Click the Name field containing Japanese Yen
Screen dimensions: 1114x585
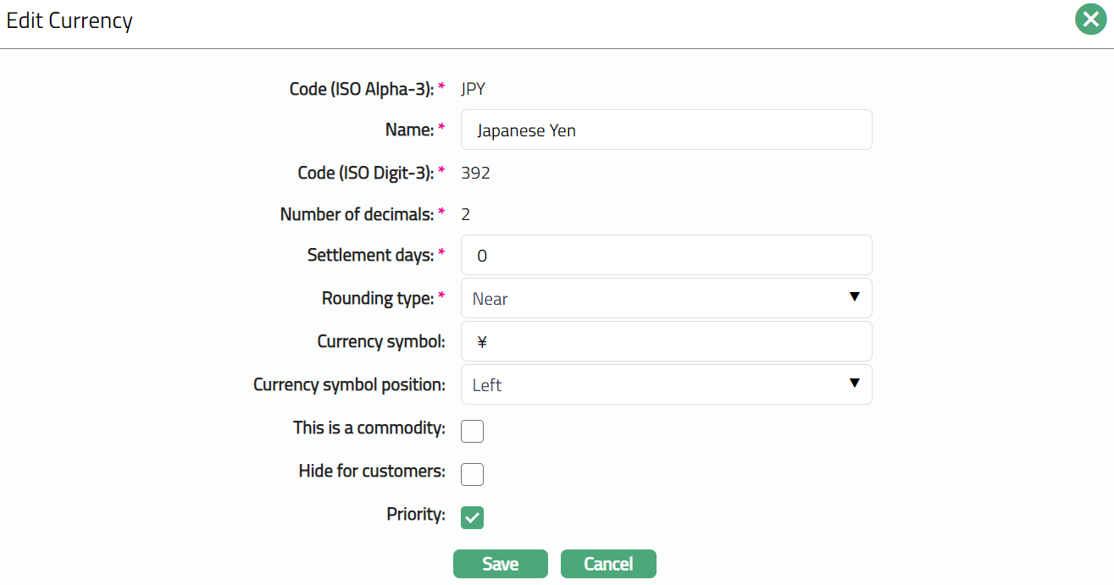pos(666,130)
